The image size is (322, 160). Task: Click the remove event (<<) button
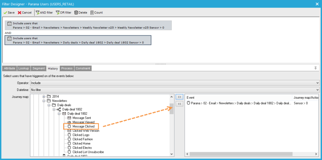pos(180,103)
